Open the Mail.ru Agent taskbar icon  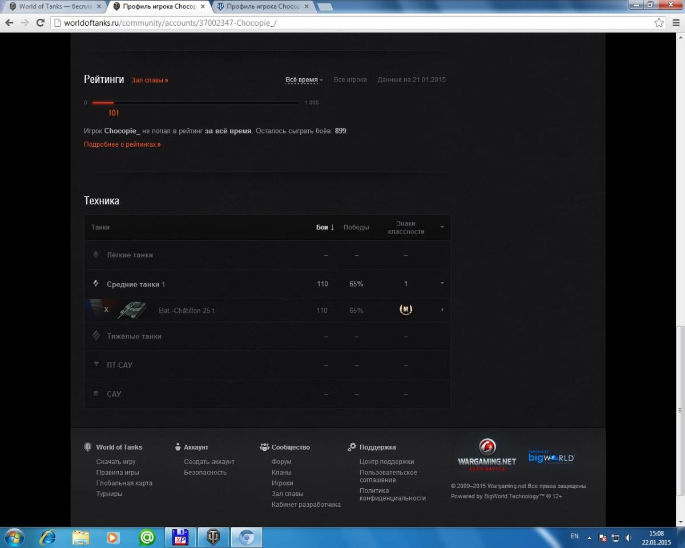147,537
